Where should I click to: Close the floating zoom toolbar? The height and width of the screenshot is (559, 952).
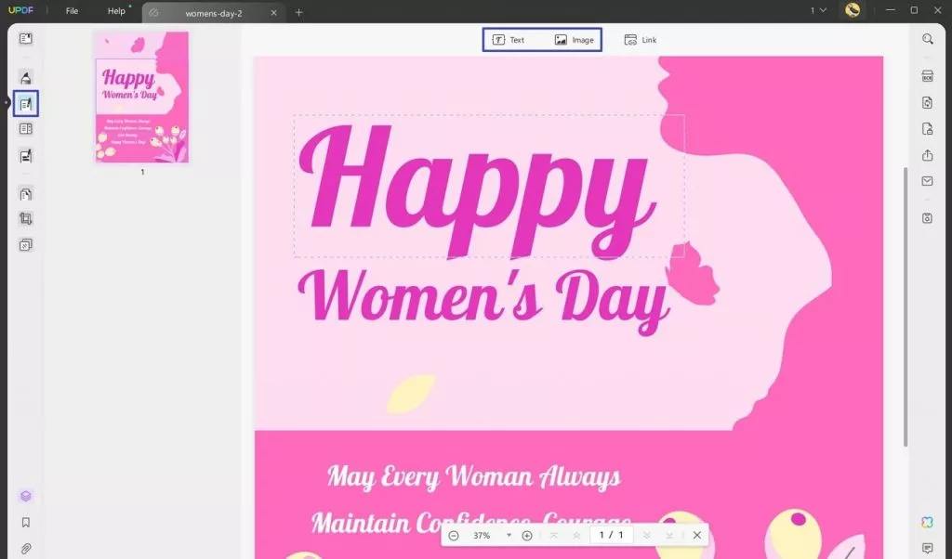(x=697, y=536)
